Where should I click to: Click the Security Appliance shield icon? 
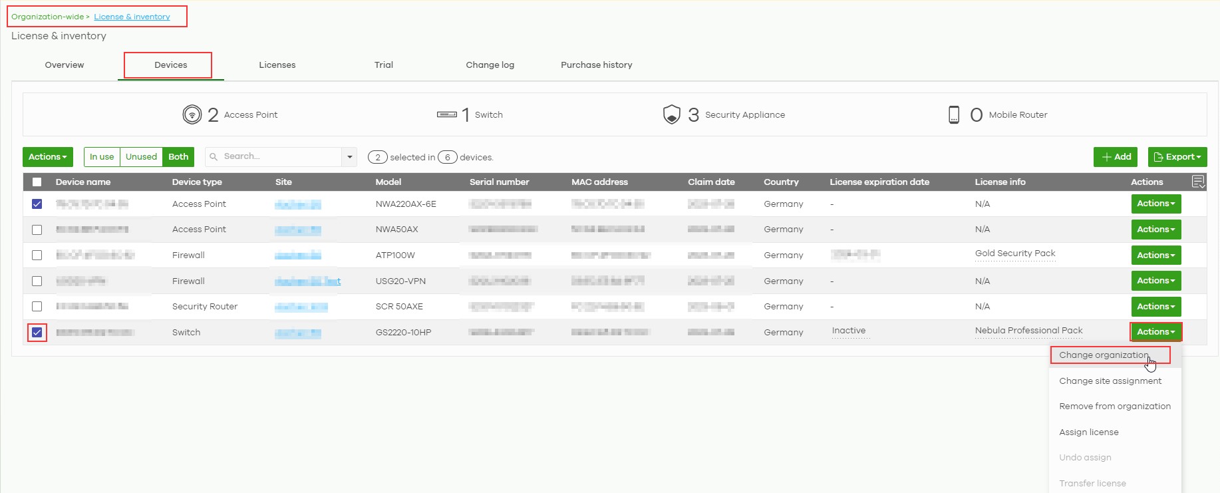click(x=671, y=114)
